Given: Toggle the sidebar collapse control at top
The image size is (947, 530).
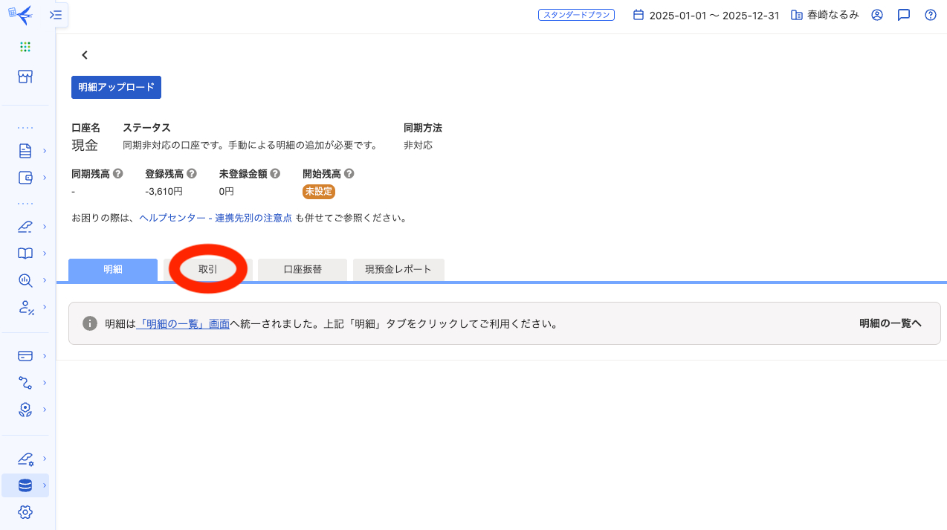Looking at the screenshot, I should click(54, 14).
